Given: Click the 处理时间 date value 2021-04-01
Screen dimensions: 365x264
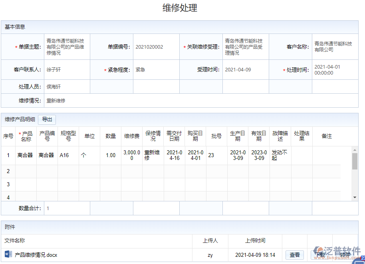Looking at the screenshot, I should tap(335, 69).
